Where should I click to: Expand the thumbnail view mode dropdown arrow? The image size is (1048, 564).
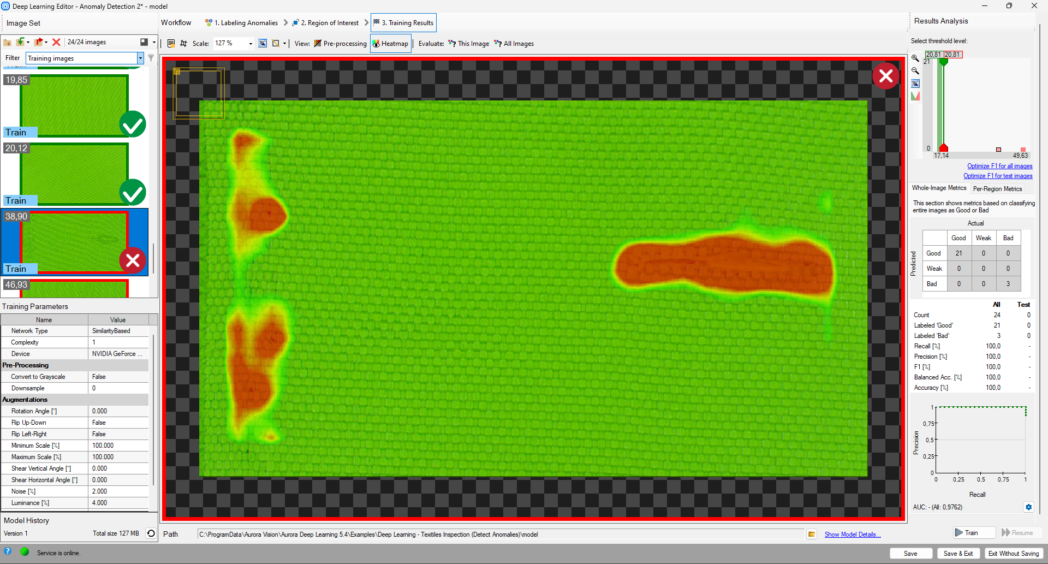pos(154,42)
